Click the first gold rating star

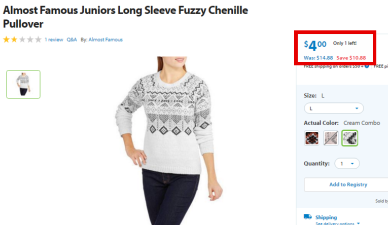[x=7, y=40]
